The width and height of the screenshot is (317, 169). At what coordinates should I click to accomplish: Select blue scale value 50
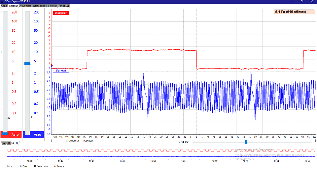(x=36, y=30)
